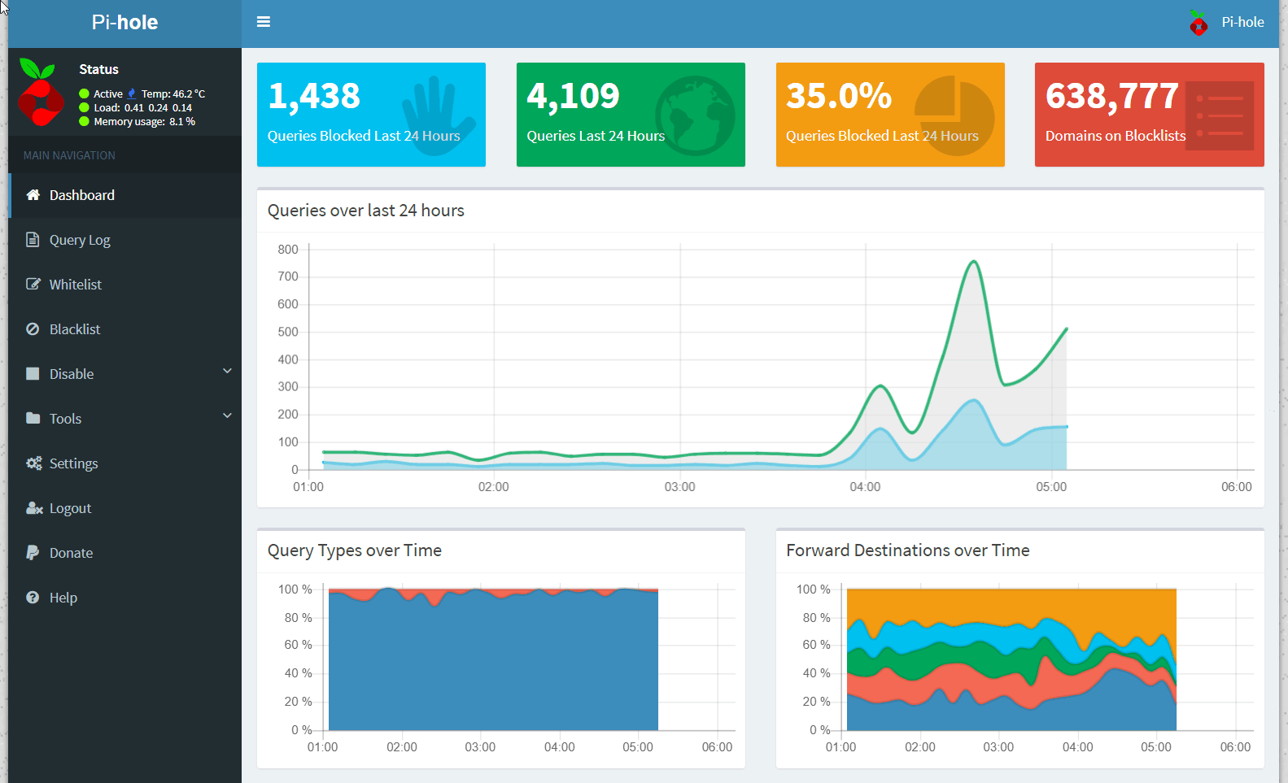1288x783 pixels.
Task: Click the Whitelist pencil icon
Action: coord(33,285)
